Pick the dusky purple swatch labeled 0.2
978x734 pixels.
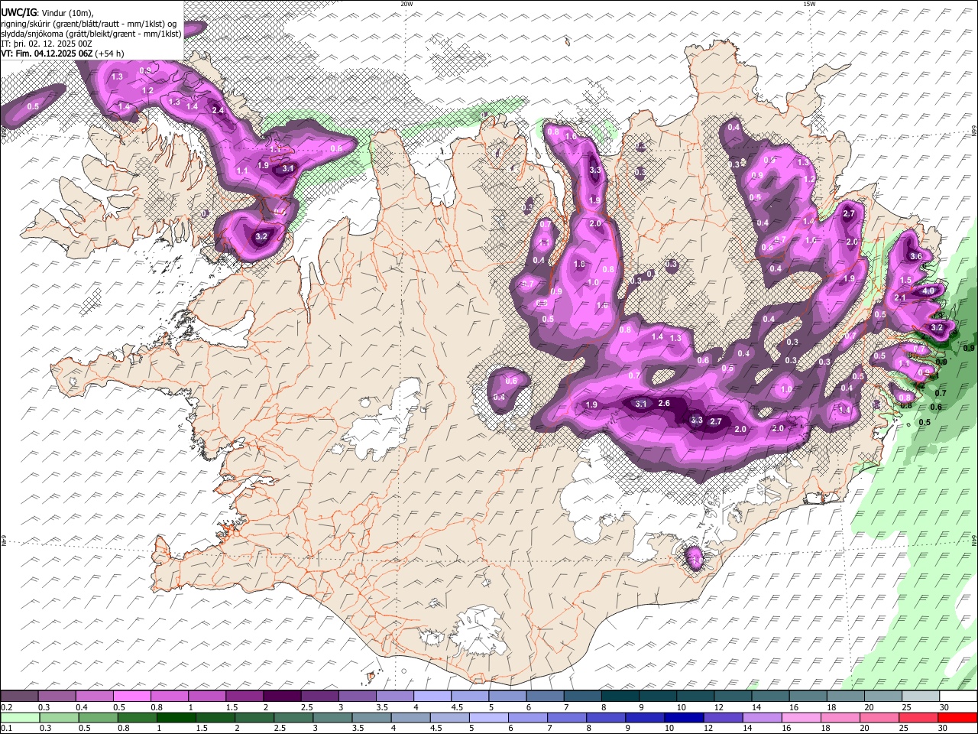click(x=19, y=697)
